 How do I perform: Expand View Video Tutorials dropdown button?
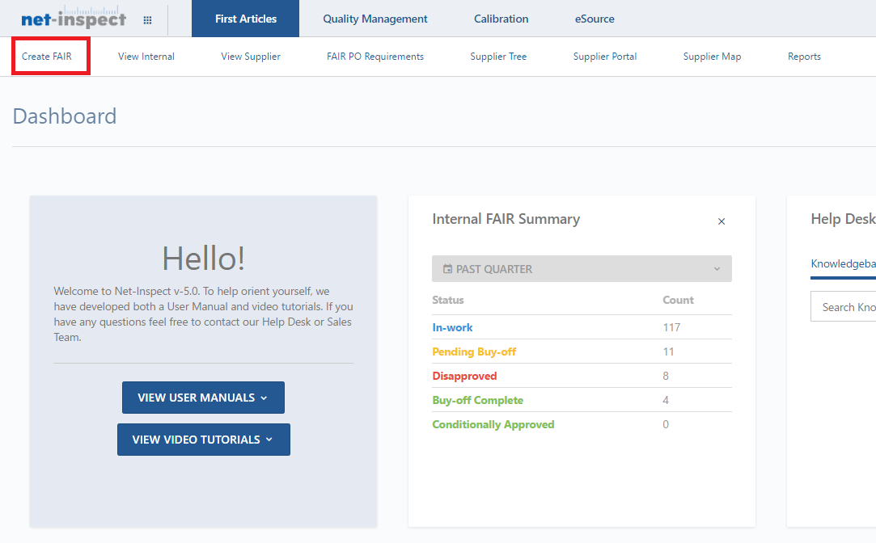pos(203,440)
